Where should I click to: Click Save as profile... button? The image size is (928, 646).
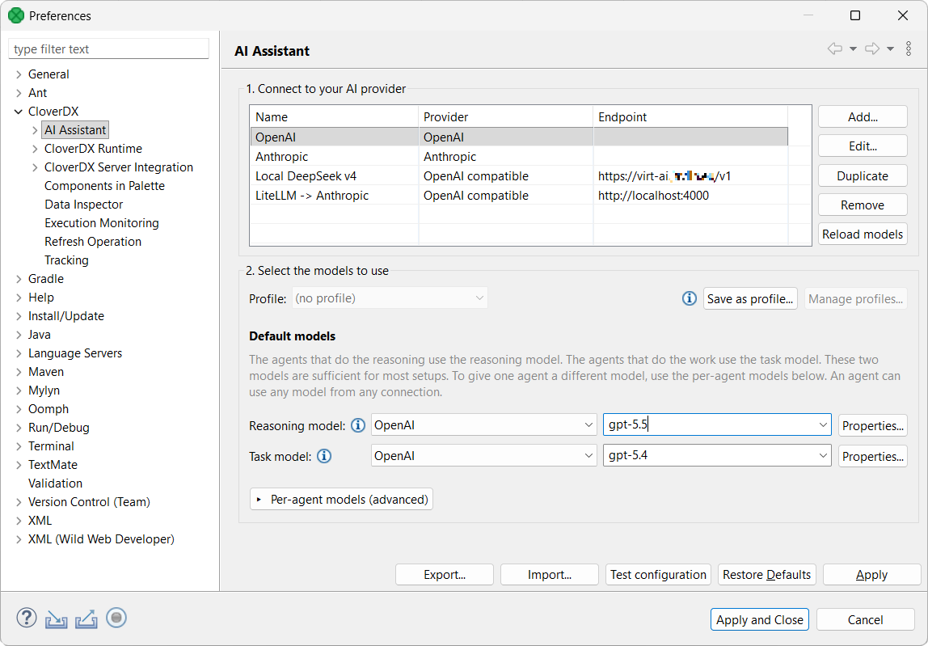750,298
